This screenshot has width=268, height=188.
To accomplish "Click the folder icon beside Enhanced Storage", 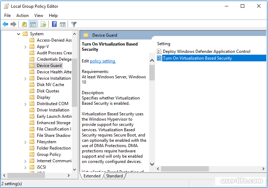I will (x=32, y=123).
